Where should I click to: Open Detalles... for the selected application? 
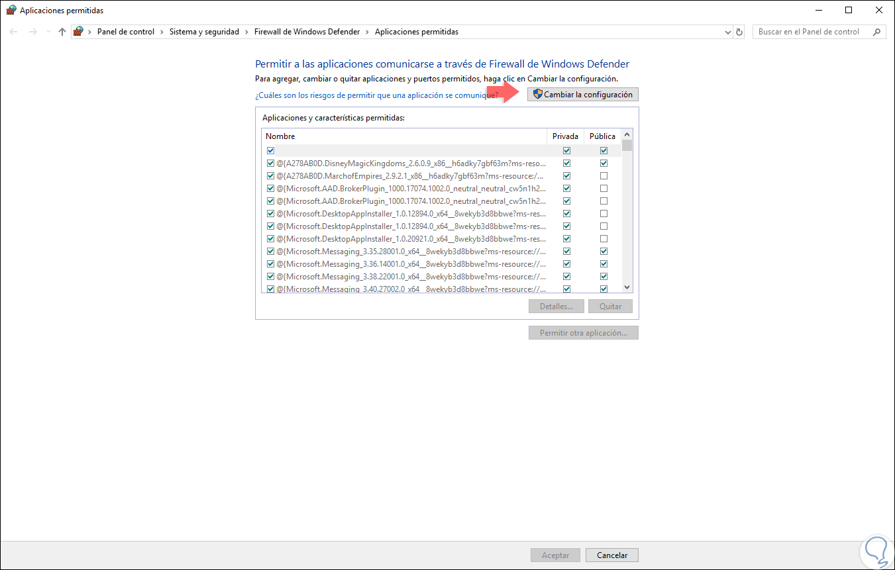(556, 307)
